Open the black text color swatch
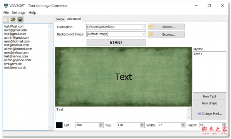This screenshot has width=231, height=139. pyautogui.click(x=59, y=125)
